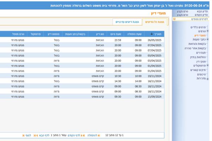The width and height of the screenshot is (212, 141).
Task: Click the 'לדף הבא' next-page arrow icon
Action: (x=36, y=135)
